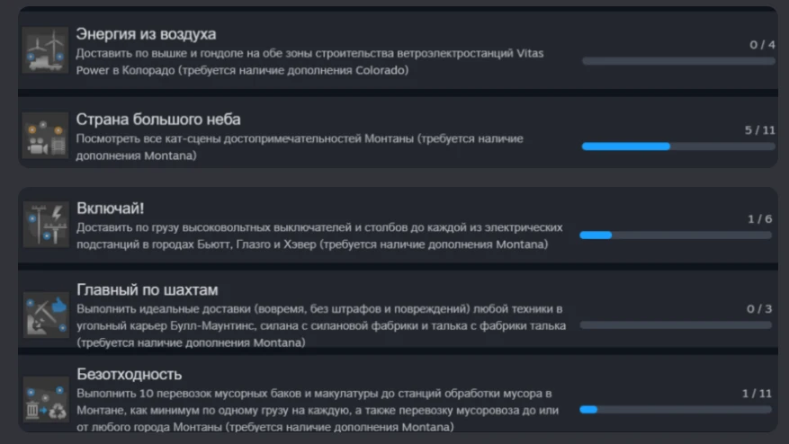This screenshot has width=789, height=444.
Task: Click the '5 / 11' progress counter text
Action: (760, 130)
